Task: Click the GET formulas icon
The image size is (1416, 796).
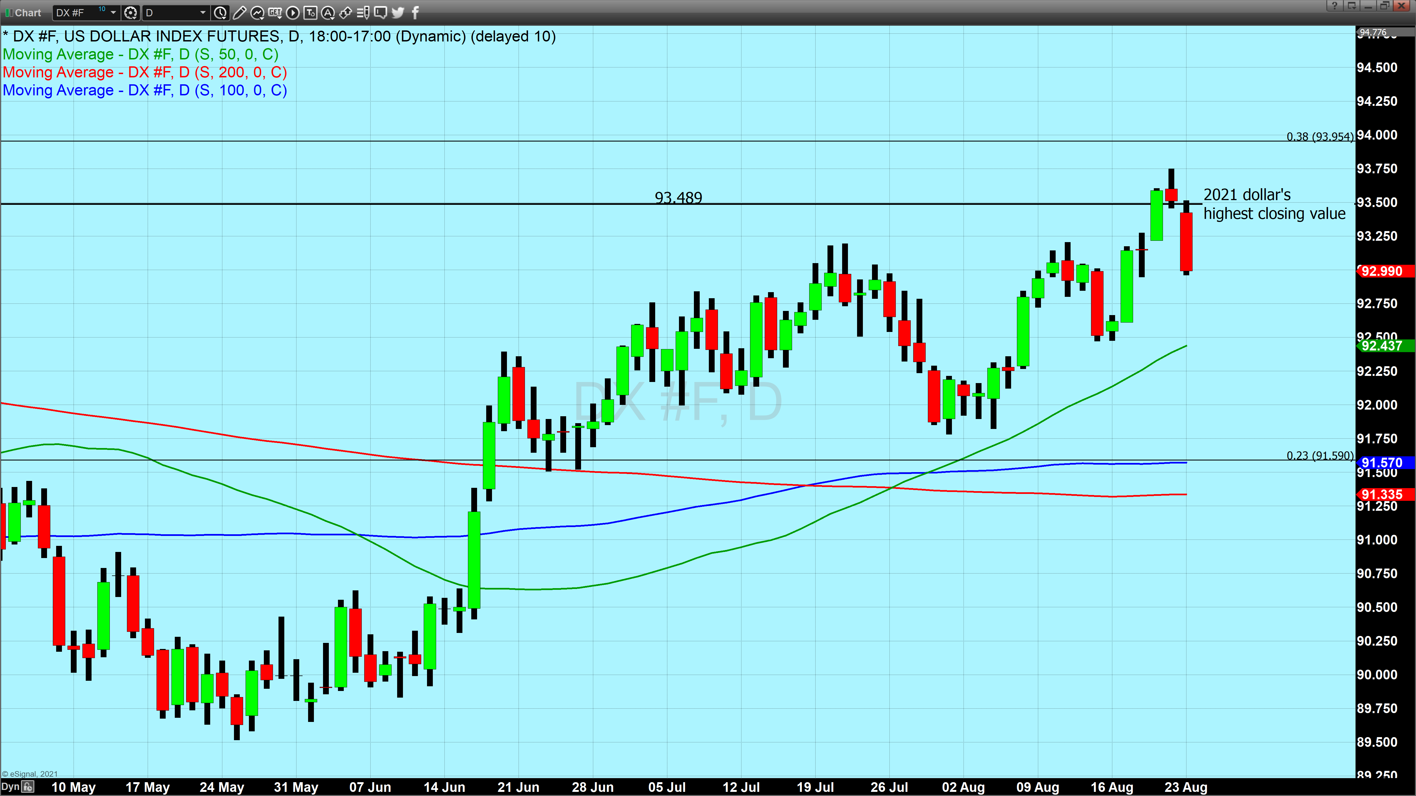Action: 275,12
